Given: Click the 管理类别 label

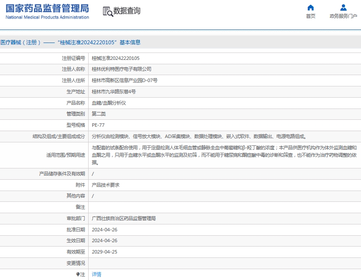Looking at the screenshot, I should pos(76,114).
